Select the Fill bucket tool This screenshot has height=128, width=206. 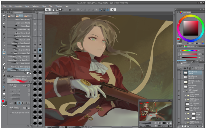click(4, 72)
